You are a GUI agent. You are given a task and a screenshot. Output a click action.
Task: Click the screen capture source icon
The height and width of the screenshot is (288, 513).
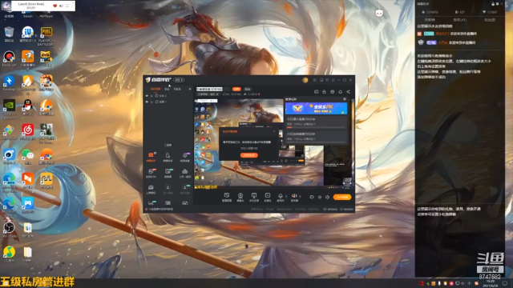point(226,195)
